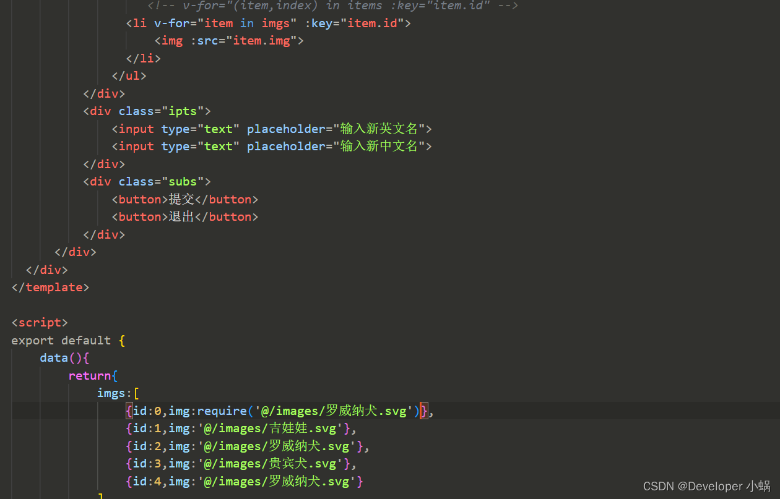Click the imgs:[ array declaration
780x499 pixels.
[x=118, y=393]
